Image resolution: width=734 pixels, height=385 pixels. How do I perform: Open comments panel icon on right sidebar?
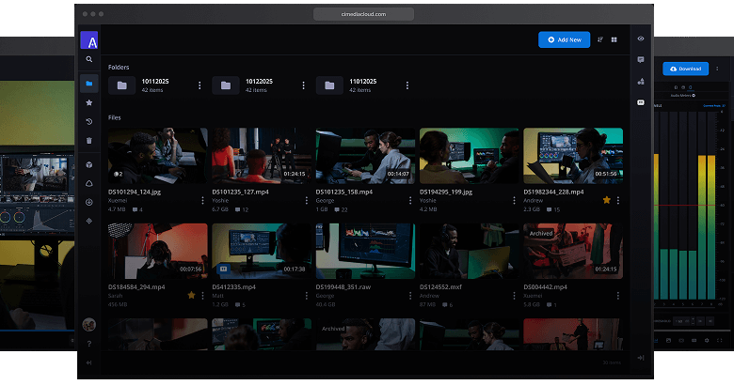click(x=641, y=59)
